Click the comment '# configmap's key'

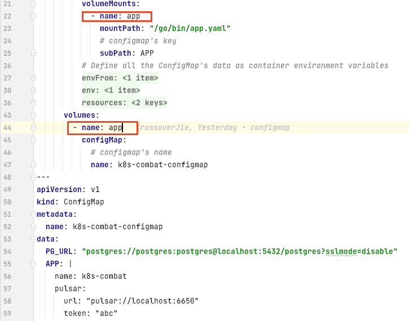pyautogui.click(x=138, y=41)
